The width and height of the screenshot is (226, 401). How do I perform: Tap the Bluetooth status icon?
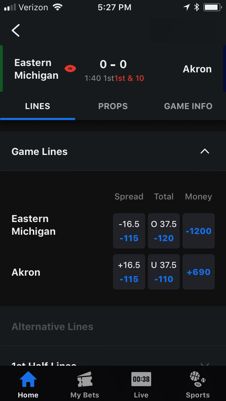click(x=197, y=7)
